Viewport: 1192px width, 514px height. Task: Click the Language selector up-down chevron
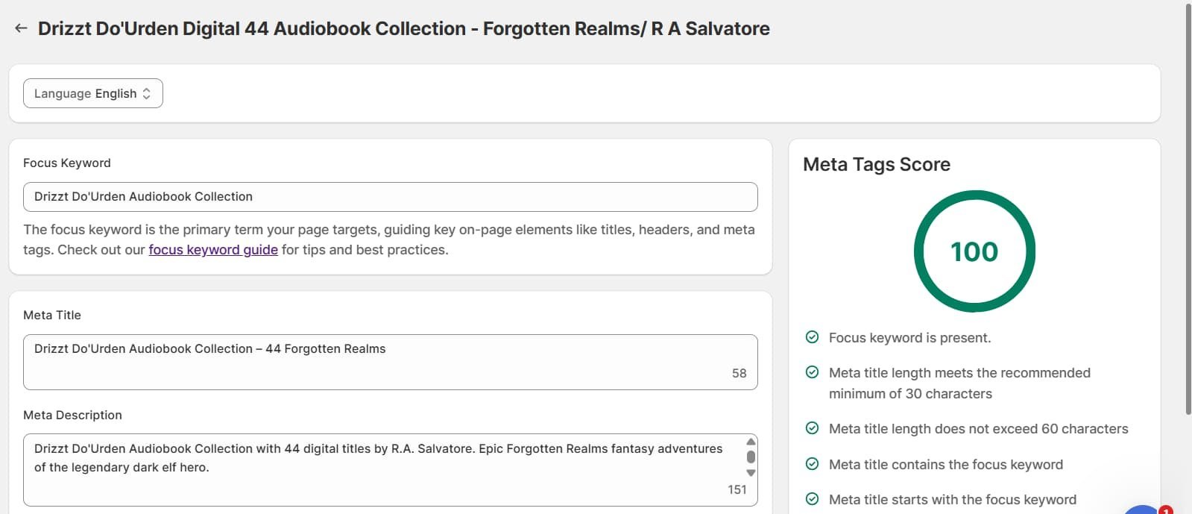(x=147, y=93)
